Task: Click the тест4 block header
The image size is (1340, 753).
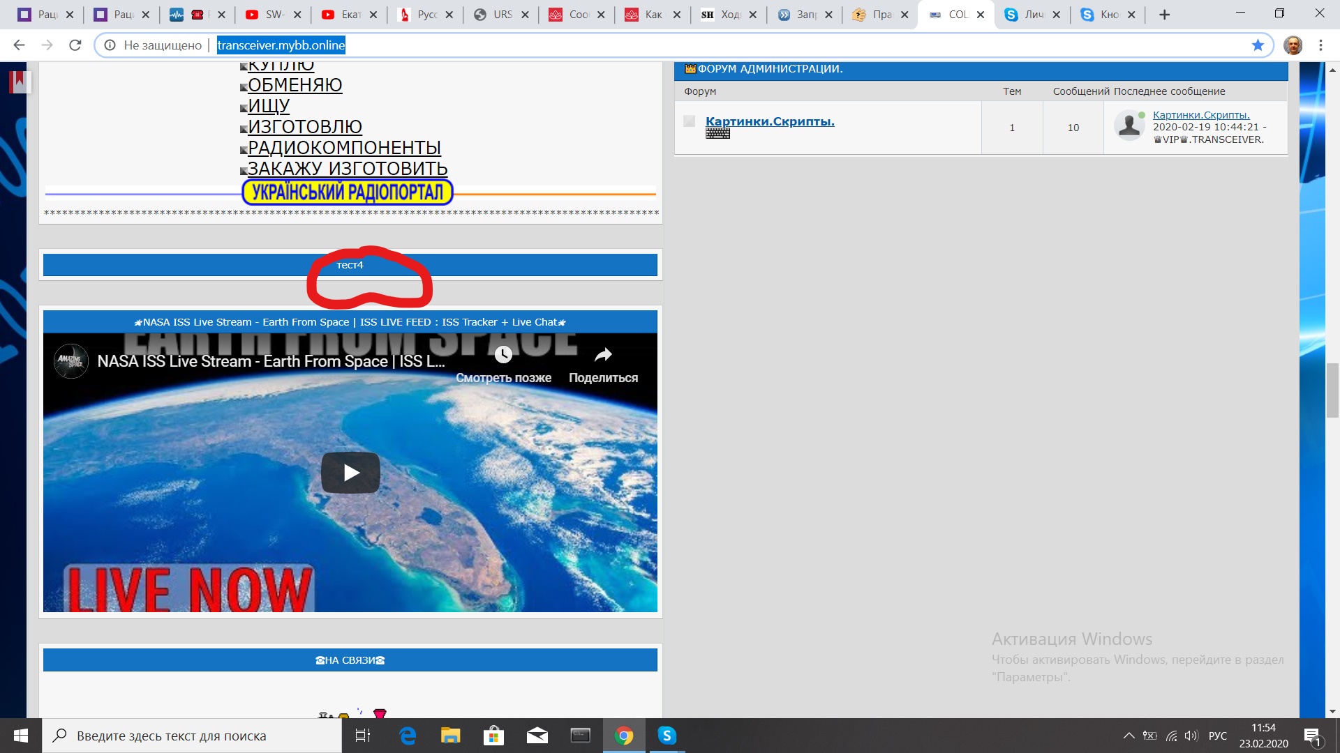Action: [x=350, y=265]
